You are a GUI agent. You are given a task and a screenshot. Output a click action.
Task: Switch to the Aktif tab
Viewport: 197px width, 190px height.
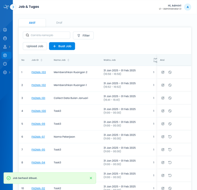tap(32, 23)
